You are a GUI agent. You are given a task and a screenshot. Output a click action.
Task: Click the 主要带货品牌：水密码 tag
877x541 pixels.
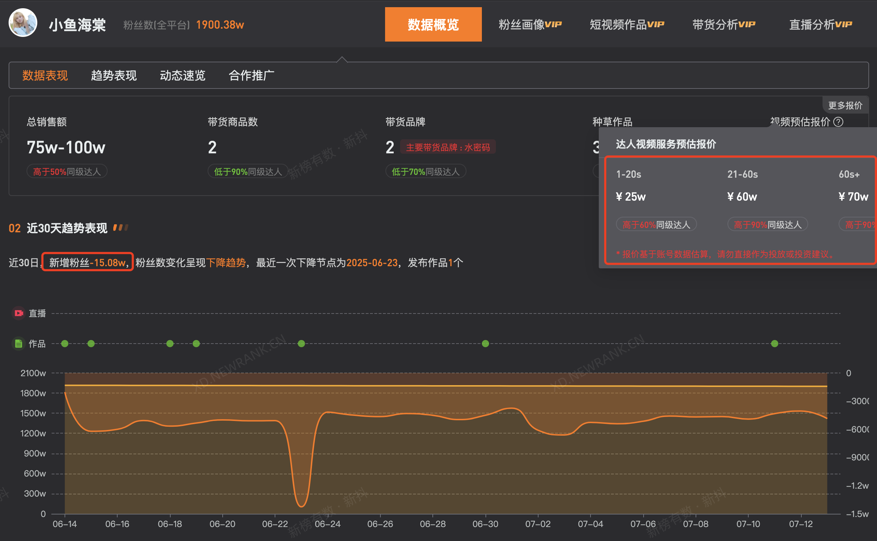coord(448,147)
